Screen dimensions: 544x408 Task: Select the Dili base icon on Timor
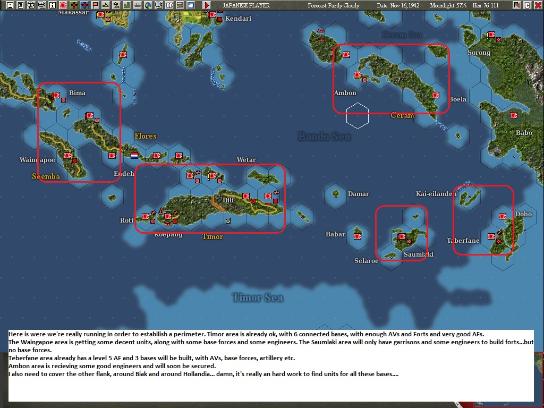[245, 196]
